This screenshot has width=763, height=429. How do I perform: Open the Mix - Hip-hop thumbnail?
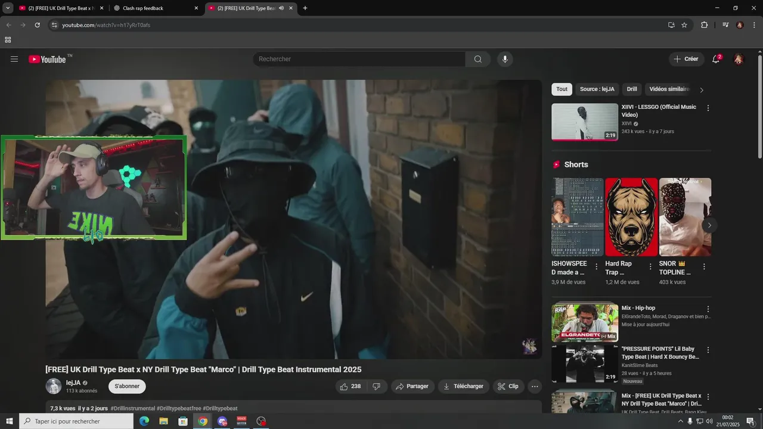tap(585, 322)
